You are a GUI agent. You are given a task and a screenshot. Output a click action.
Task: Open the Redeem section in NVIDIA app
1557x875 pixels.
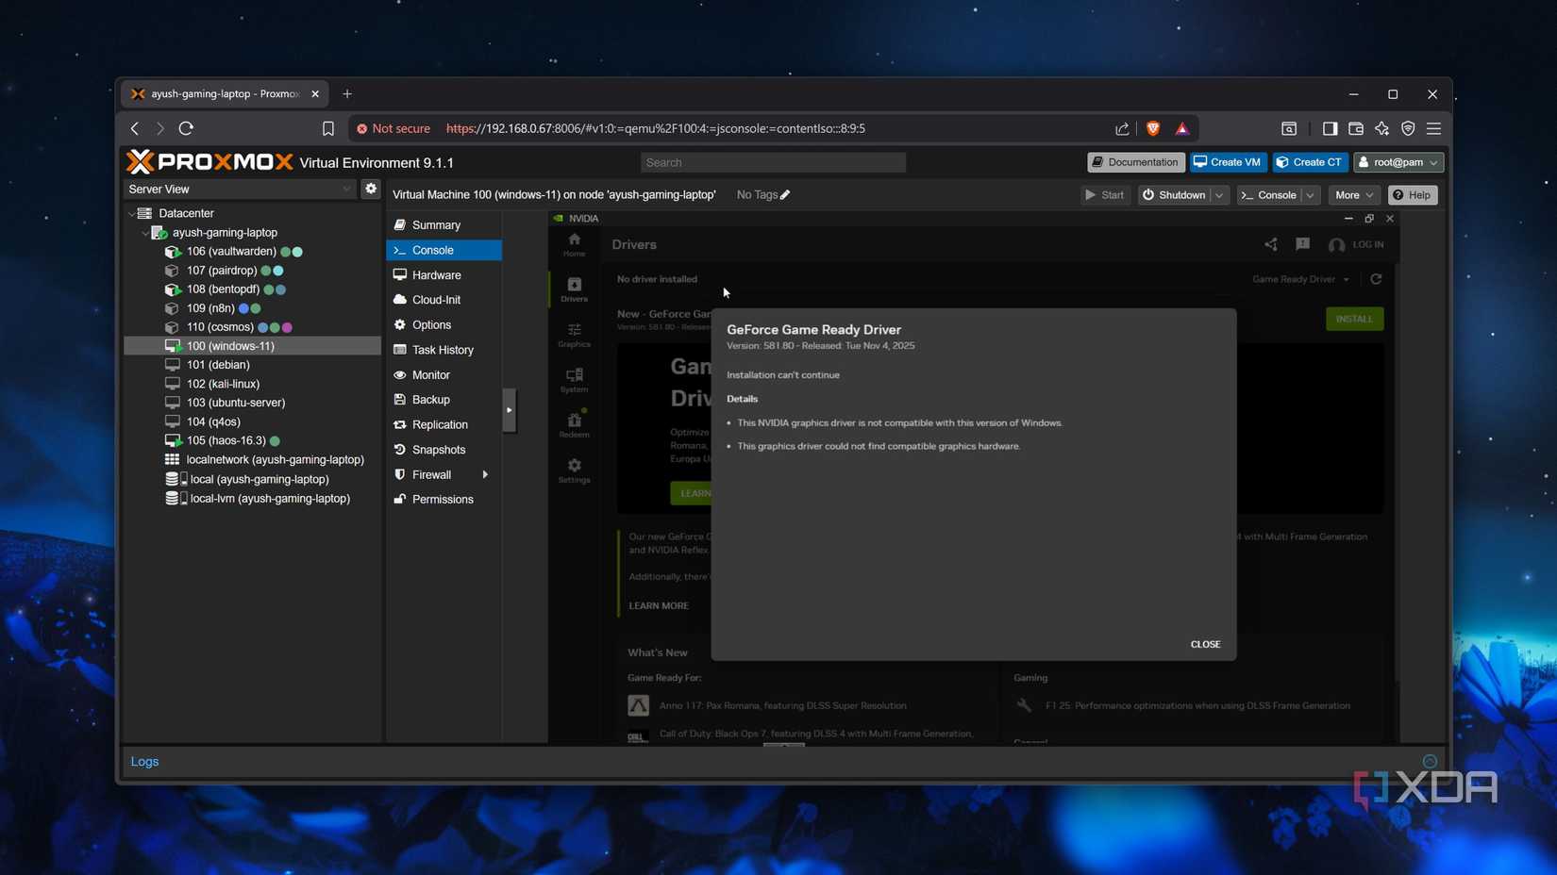(x=574, y=421)
